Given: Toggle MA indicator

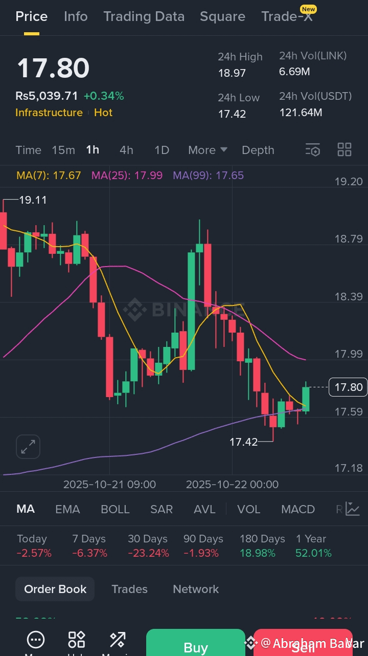Looking at the screenshot, I should pyautogui.click(x=26, y=509).
